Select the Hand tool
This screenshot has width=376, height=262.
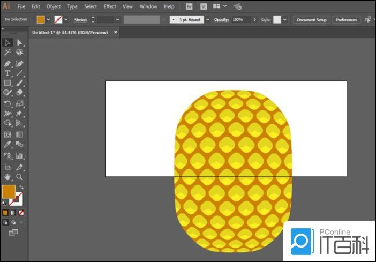click(x=7, y=176)
